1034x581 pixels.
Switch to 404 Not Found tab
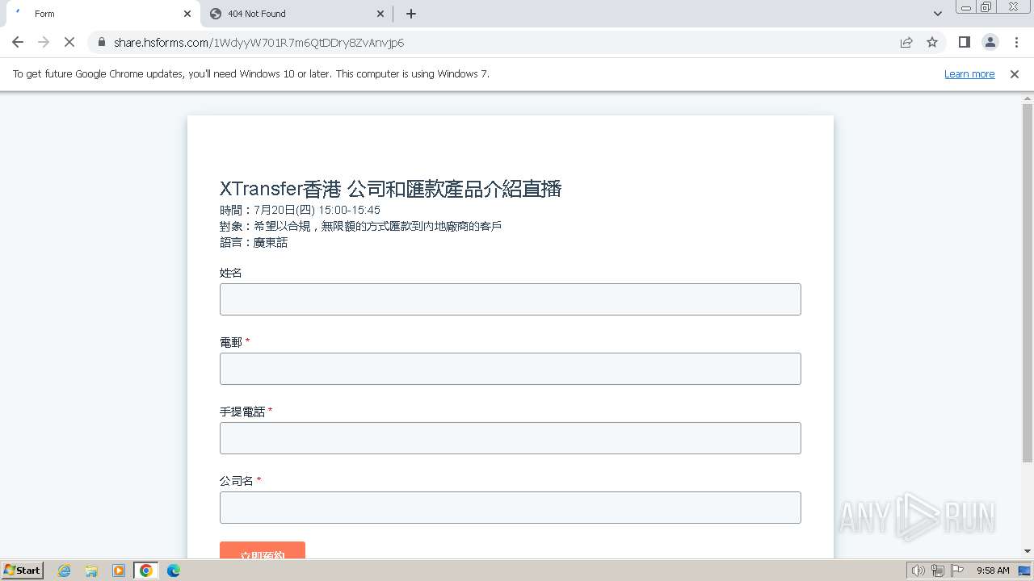296,14
